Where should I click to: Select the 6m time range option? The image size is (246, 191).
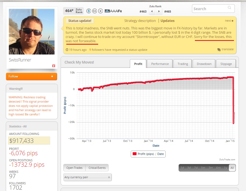pyautogui.click(x=218, y=168)
